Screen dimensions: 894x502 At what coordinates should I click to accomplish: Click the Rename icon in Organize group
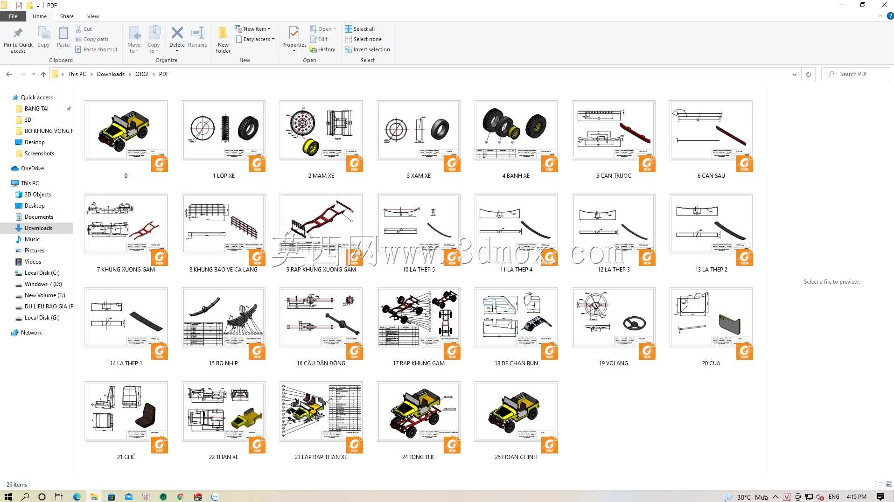[x=198, y=33]
